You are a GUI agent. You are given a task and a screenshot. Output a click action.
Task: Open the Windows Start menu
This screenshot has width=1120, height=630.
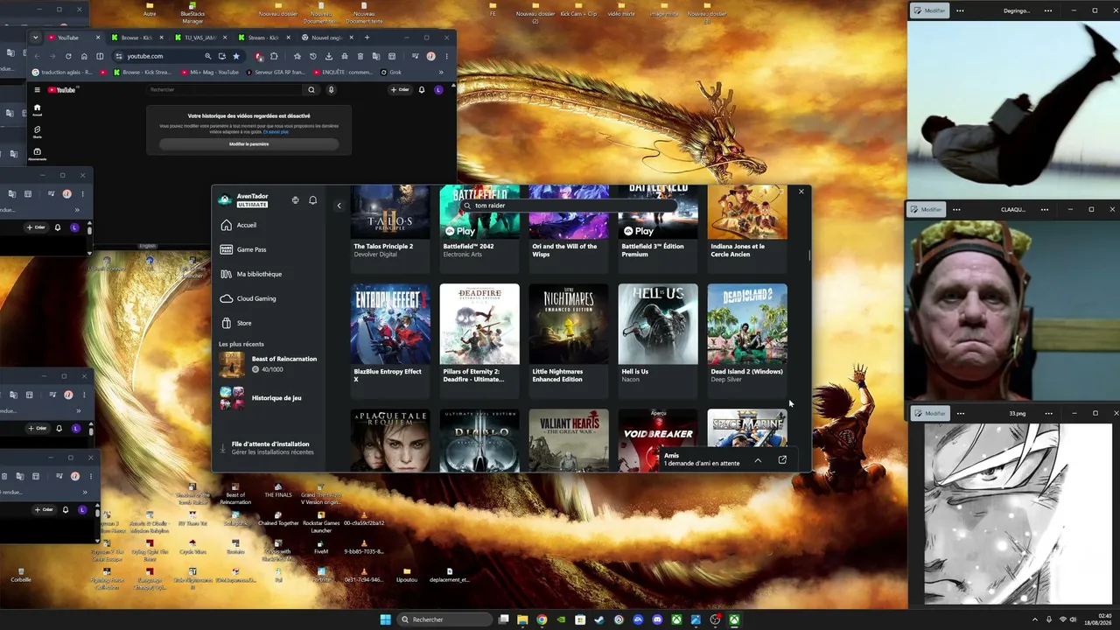[x=386, y=619]
